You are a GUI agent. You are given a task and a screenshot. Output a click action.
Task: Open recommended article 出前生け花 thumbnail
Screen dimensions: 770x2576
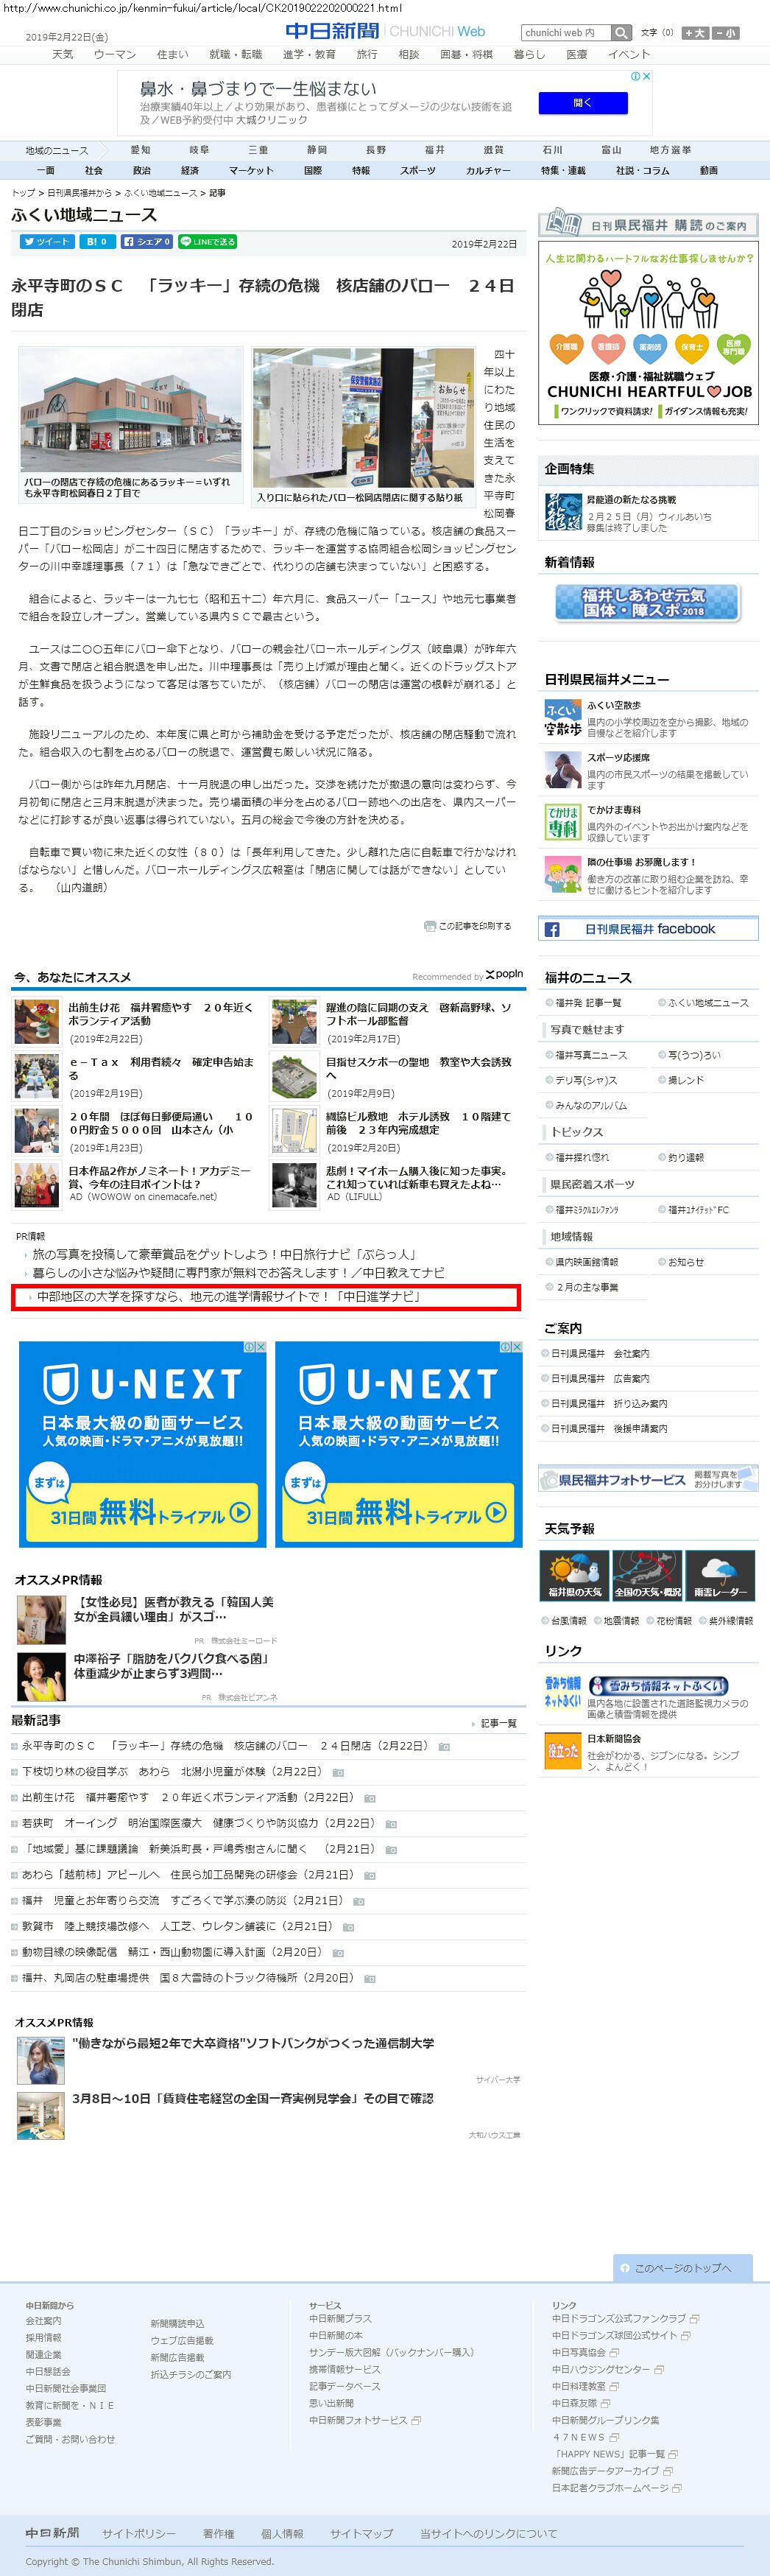(37, 1022)
